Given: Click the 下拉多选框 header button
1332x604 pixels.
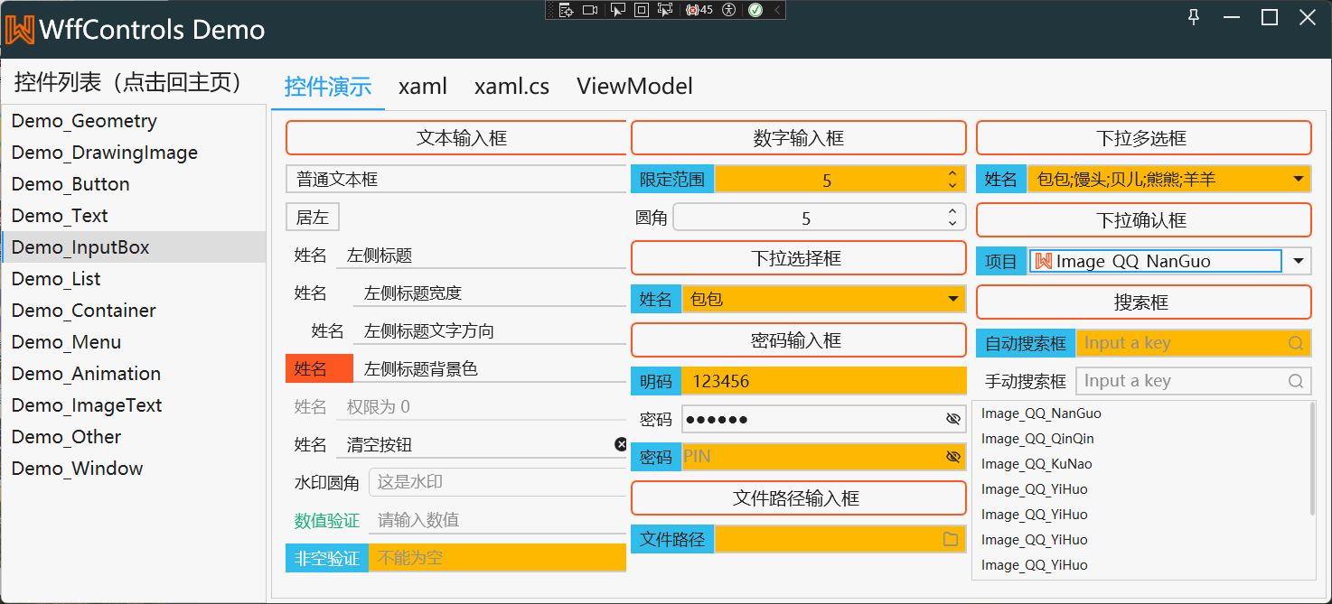Looking at the screenshot, I should coord(1143,138).
